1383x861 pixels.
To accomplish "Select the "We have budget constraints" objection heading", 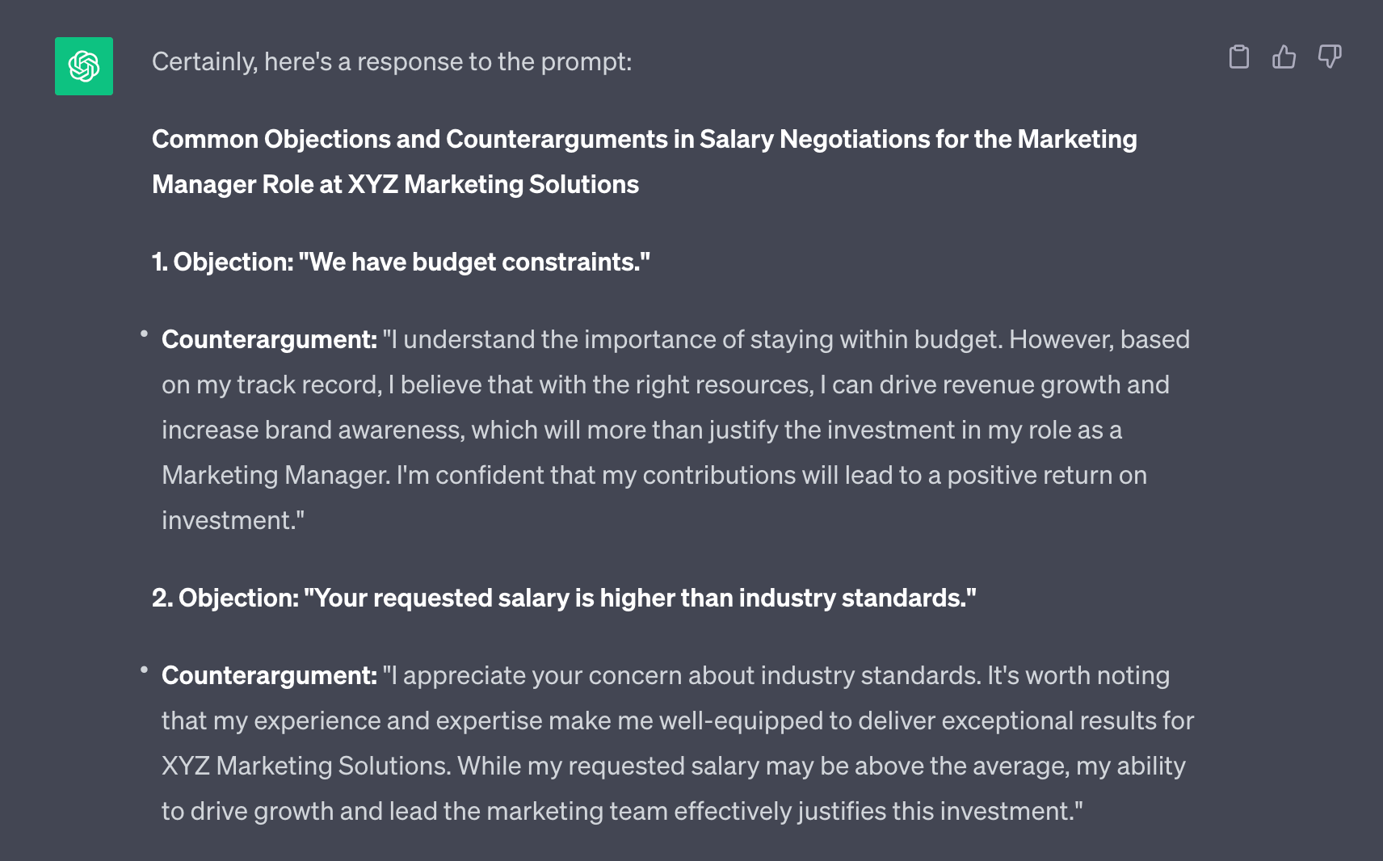I will coord(401,262).
